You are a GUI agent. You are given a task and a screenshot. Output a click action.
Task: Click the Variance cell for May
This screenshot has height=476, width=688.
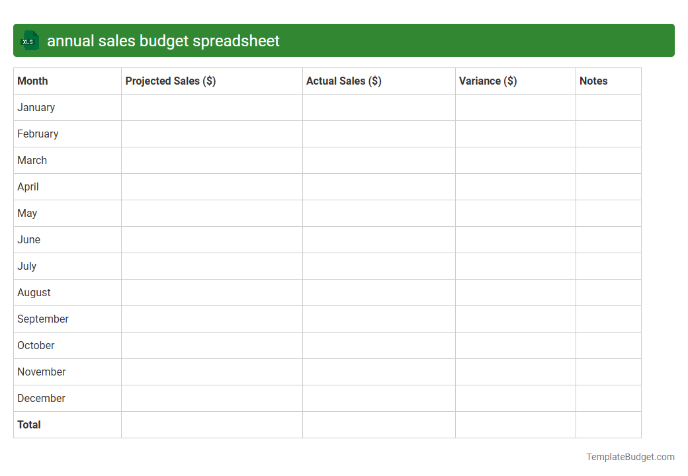(x=515, y=213)
